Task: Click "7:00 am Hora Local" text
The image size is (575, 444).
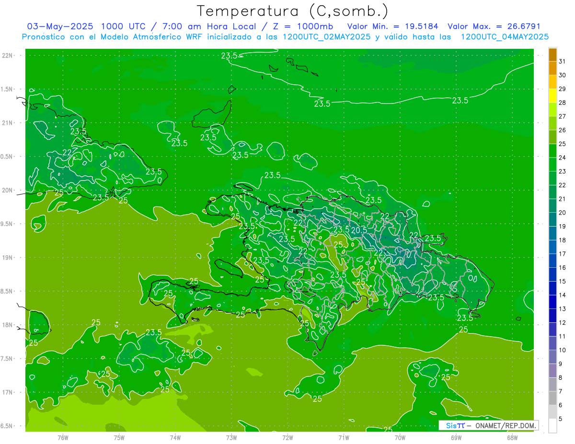Action: click(x=209, y=26)
